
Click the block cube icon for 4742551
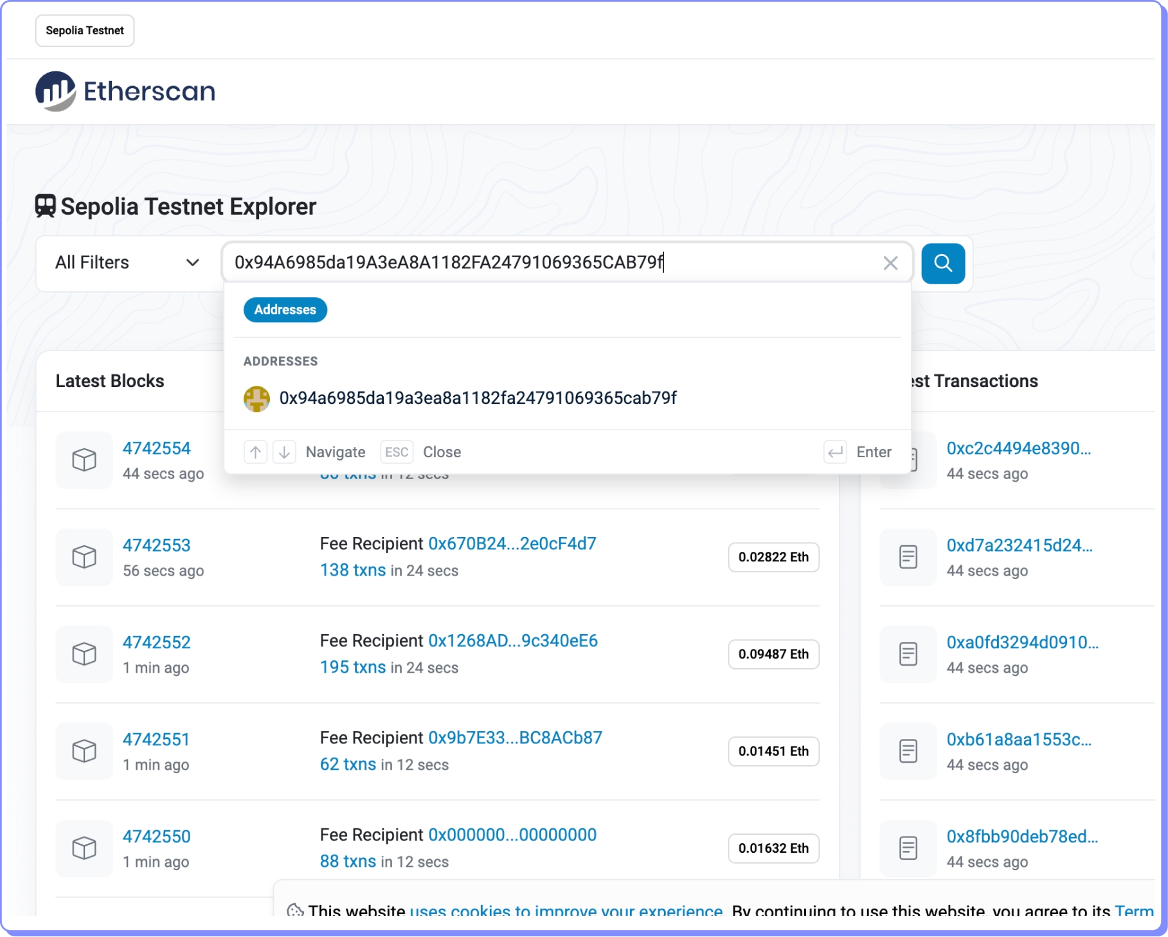click(84, 751)
